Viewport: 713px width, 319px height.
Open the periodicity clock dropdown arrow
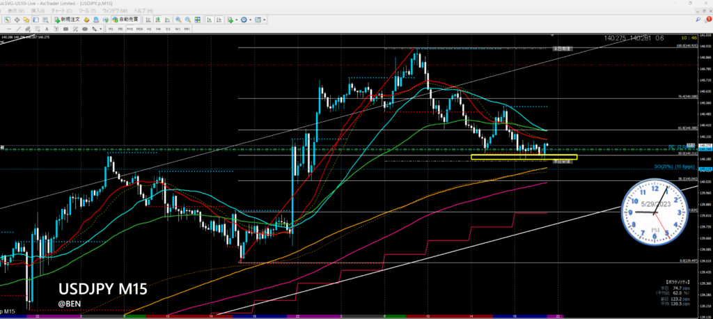click(250, 20)
